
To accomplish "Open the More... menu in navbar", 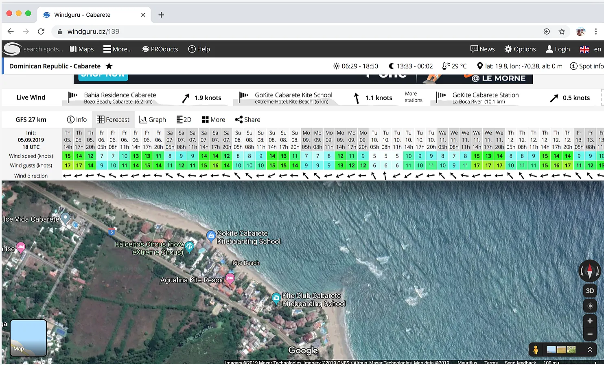I will (x=118, y=49).
